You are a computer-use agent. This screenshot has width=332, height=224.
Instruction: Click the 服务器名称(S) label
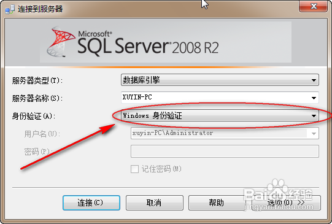[x=37, y=98]
